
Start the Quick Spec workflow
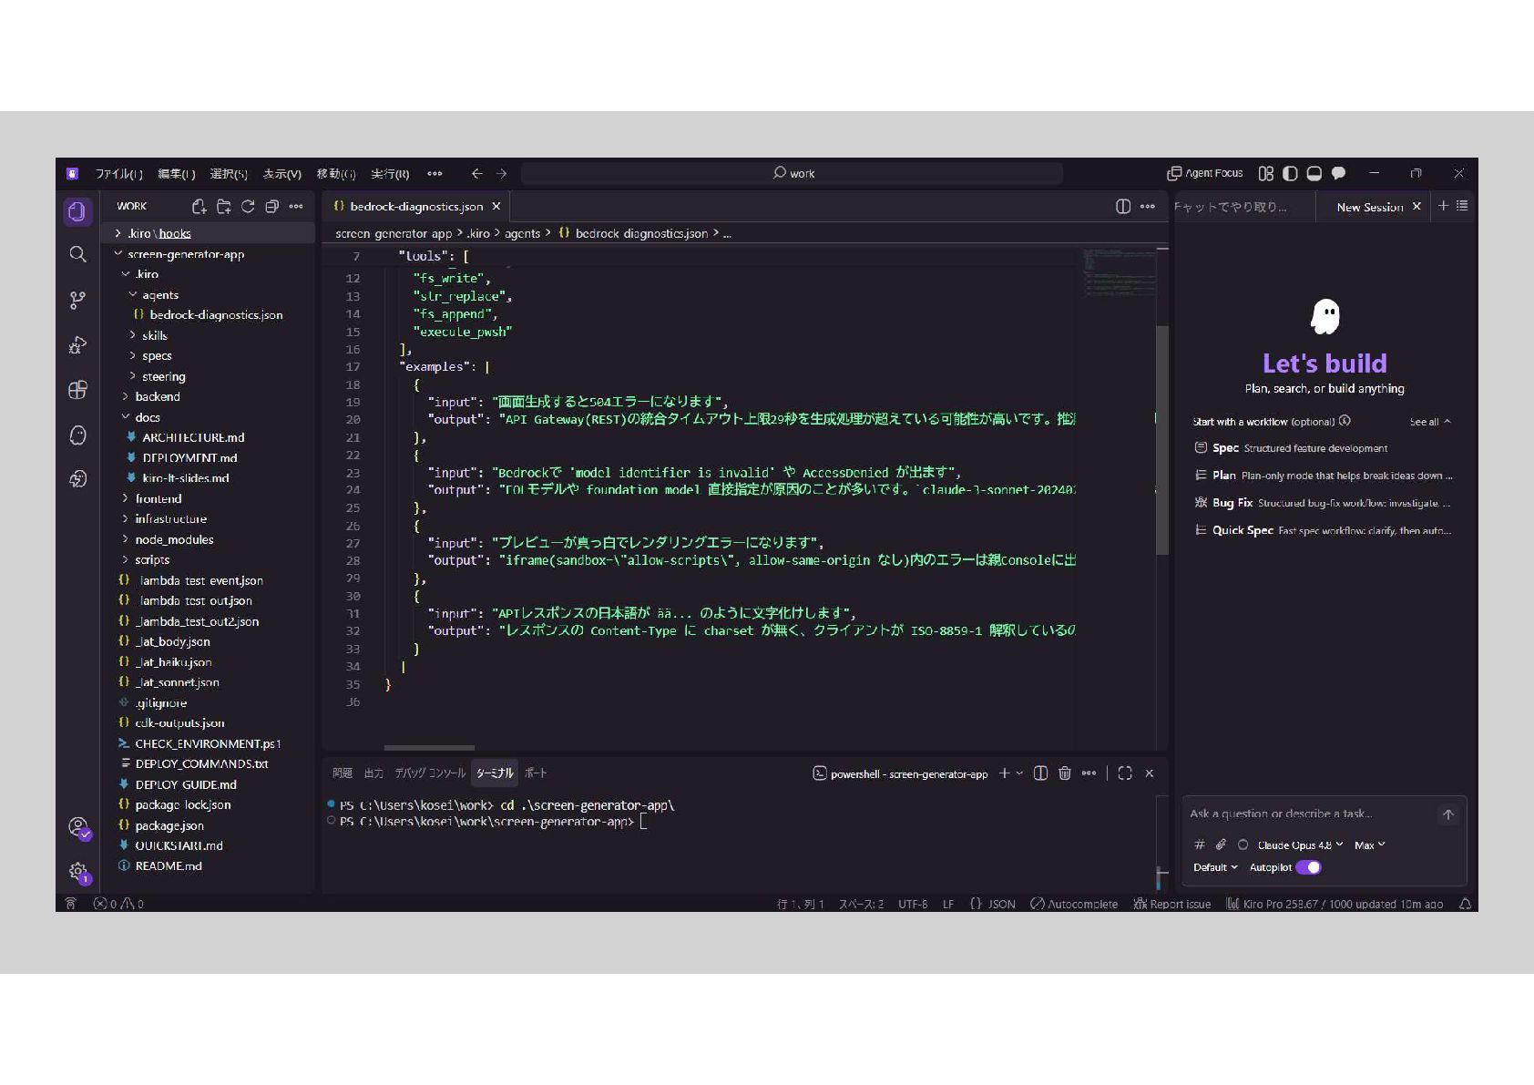[x=1324, y=530]
